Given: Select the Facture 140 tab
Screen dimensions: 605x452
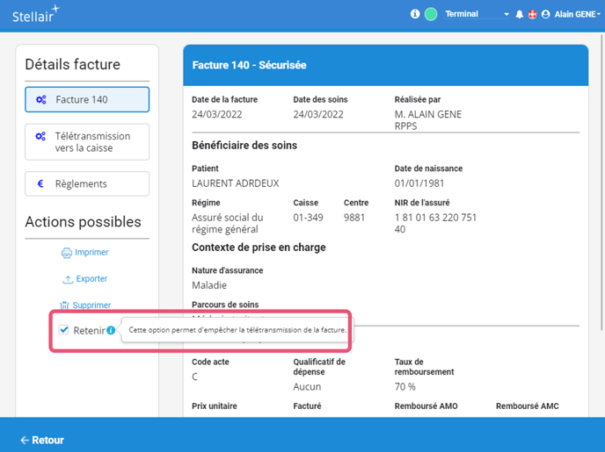Looking at the screenshot, I should (87, 100).
